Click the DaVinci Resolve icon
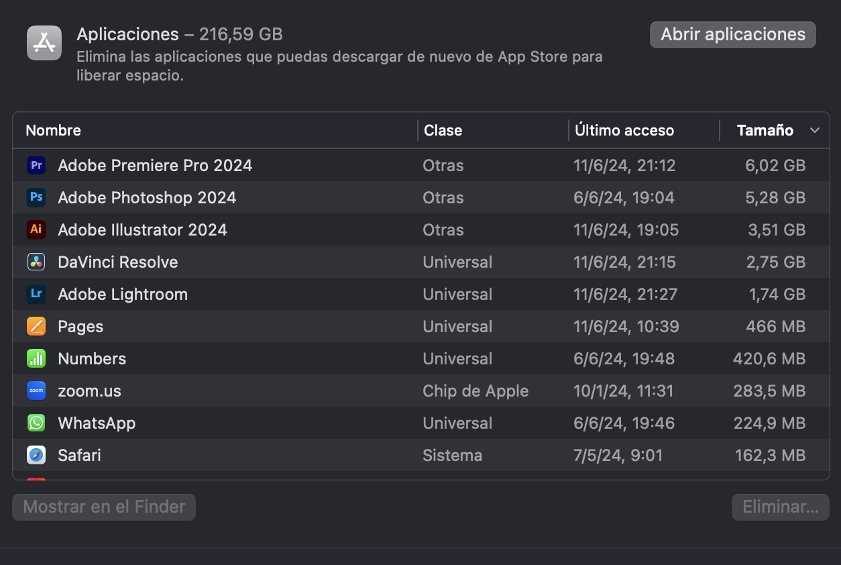Viewport: 841px width, 565px height. (x=36, y=262)
